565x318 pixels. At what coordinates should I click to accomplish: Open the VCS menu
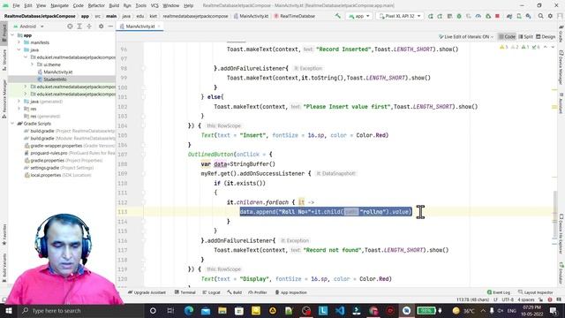pos(154,5)
